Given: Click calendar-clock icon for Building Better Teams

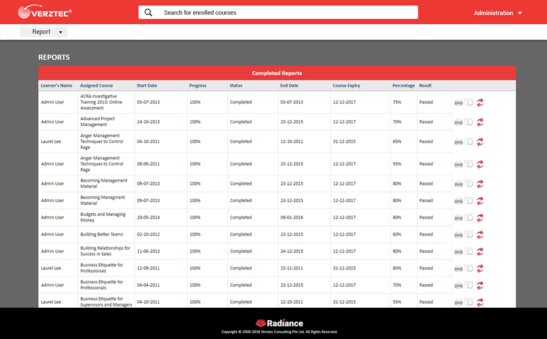Looking at the screenshot, I should coord(469,235).
